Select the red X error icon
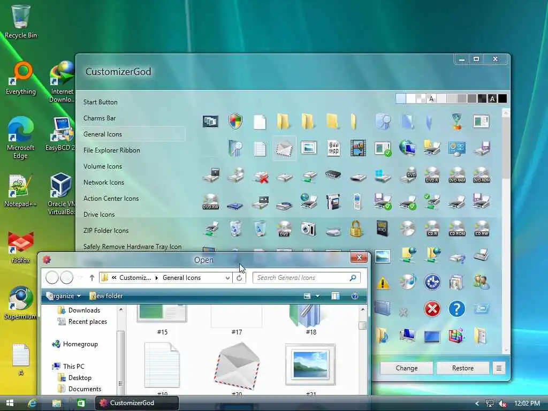The width and height of the screenshot is (548, 411). pyautogui.click(x=432, y=309)
